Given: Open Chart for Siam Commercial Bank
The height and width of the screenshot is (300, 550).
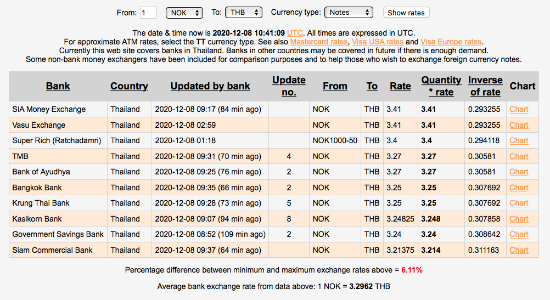Looking at the screenshot, I should (x=519, y=250).
